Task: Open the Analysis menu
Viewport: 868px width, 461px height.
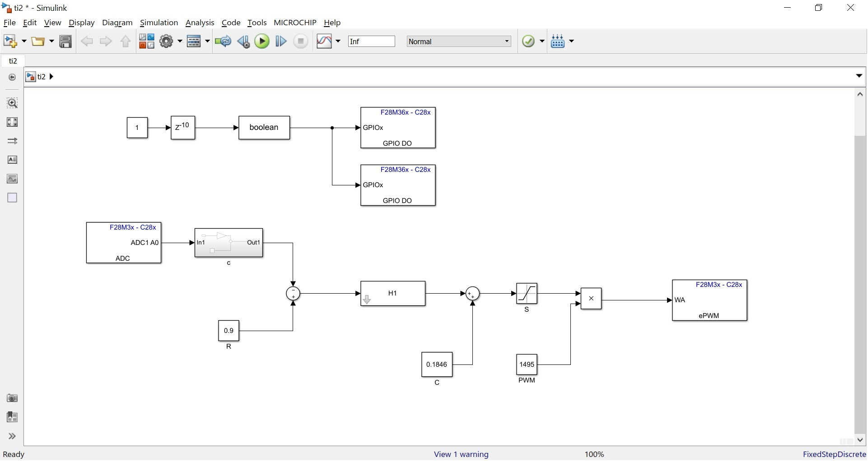Action: pyautogui.click(x=200, y=23)
